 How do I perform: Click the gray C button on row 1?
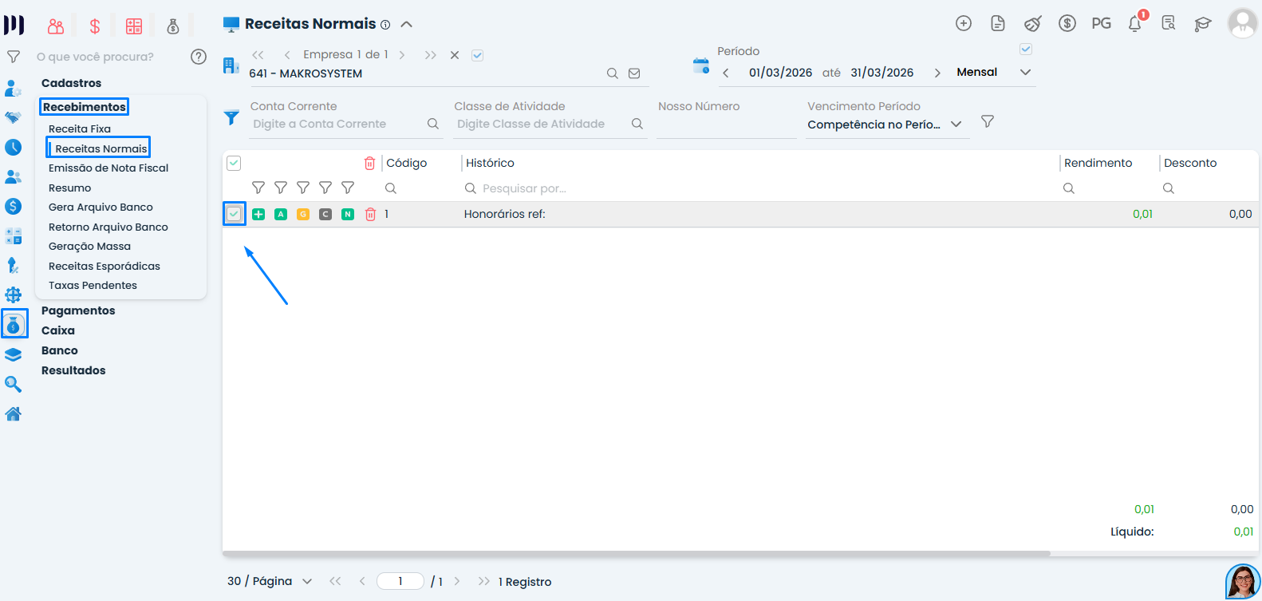[325, 214]
